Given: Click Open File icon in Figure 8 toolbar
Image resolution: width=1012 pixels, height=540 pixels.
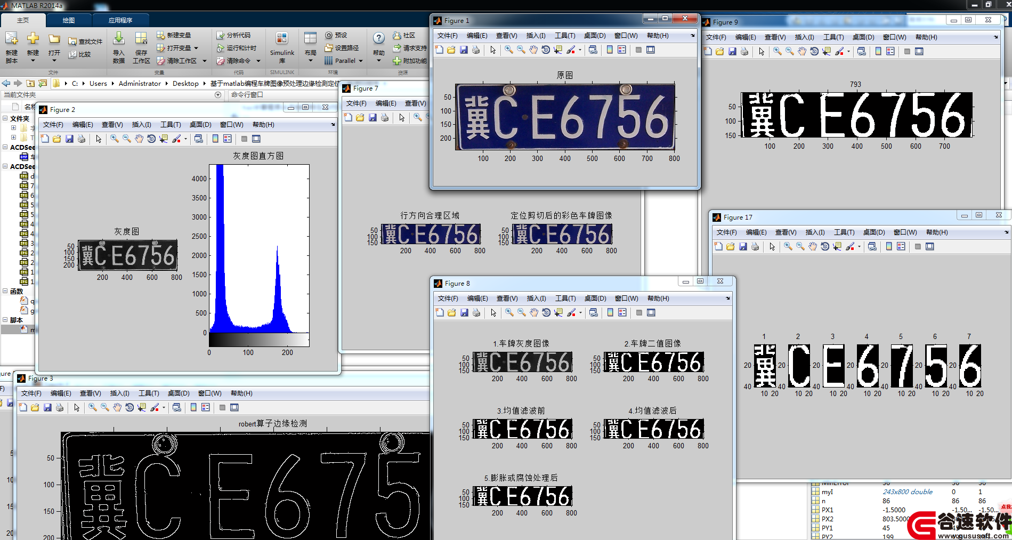Looking at the screenshot, I should [x=452, y=312].
